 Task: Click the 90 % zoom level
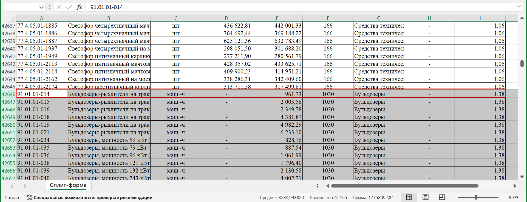point(514,197)
